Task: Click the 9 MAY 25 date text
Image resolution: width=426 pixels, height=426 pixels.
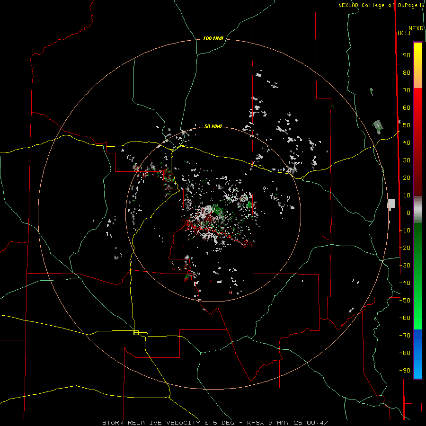Action: click(285, 423)
